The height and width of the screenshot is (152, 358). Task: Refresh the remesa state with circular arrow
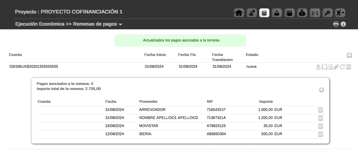tap(342, 67)
